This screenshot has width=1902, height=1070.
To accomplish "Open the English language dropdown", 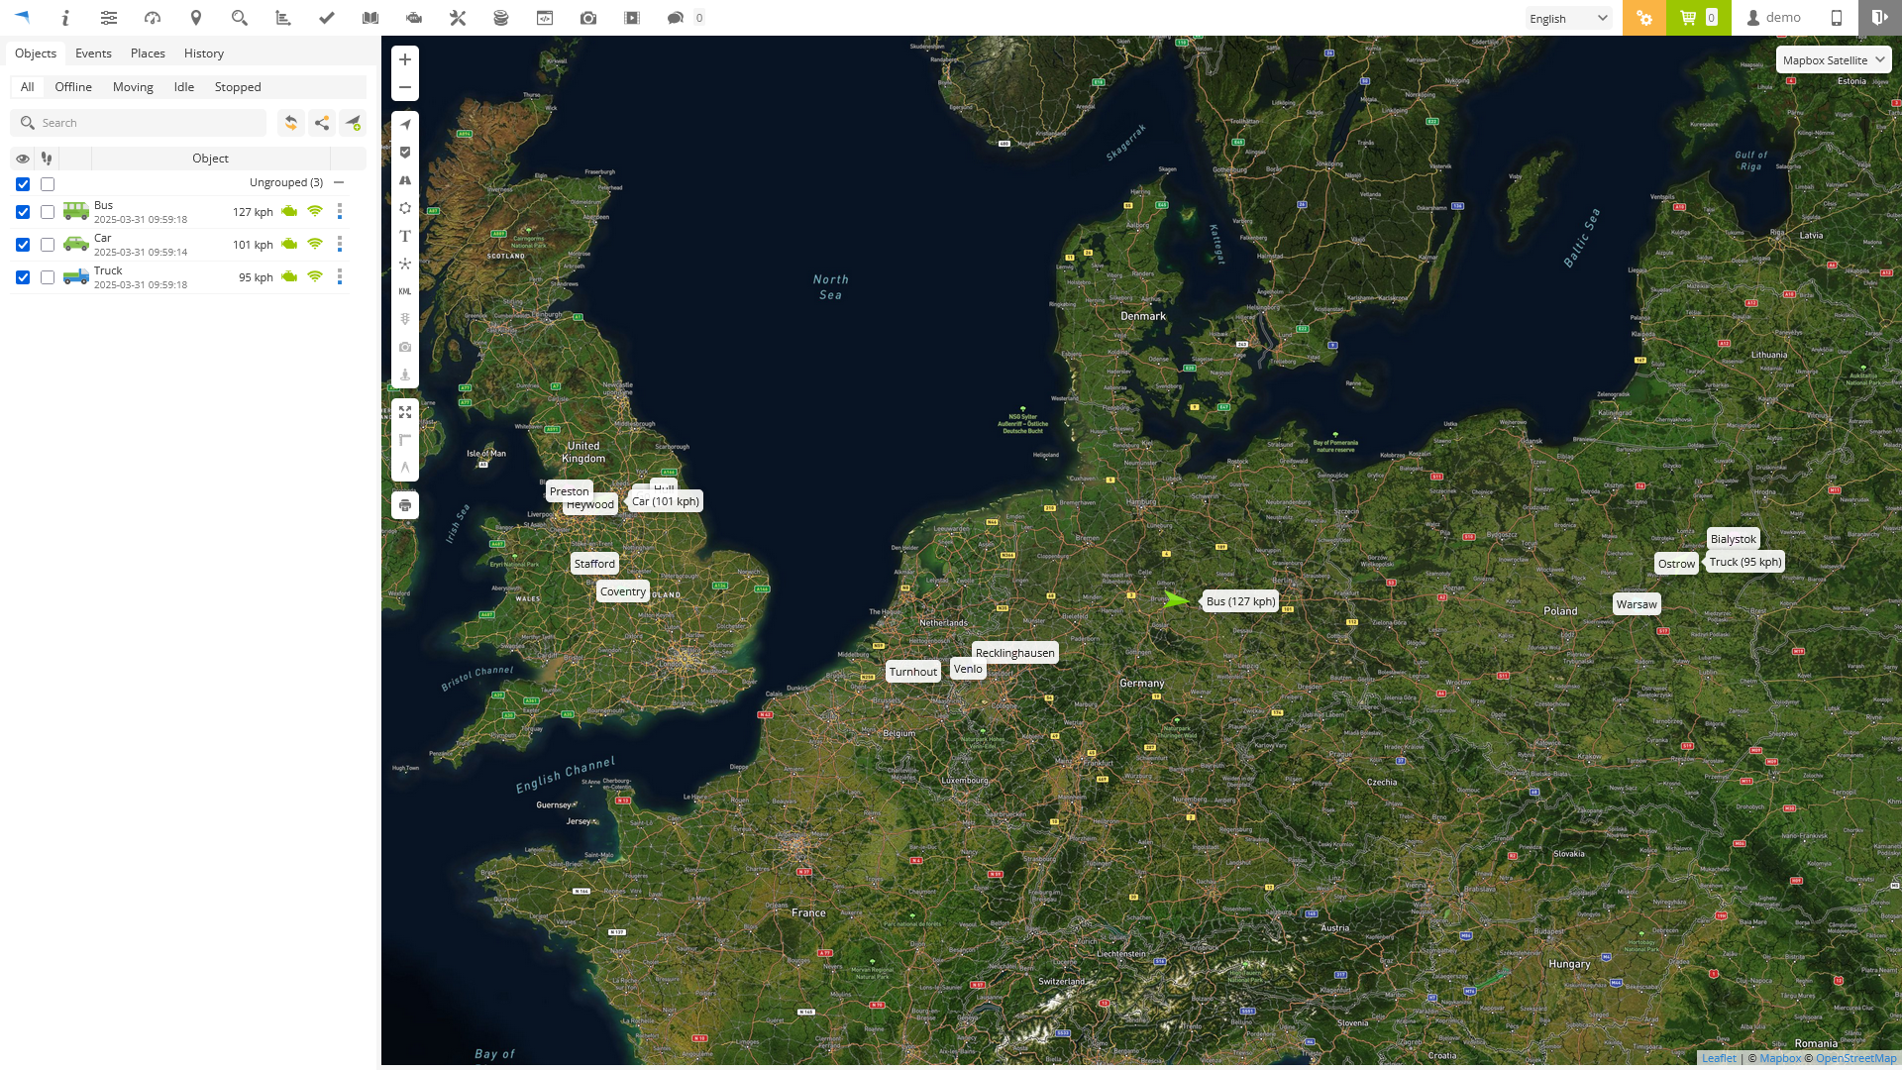I will coord(1568,18).
